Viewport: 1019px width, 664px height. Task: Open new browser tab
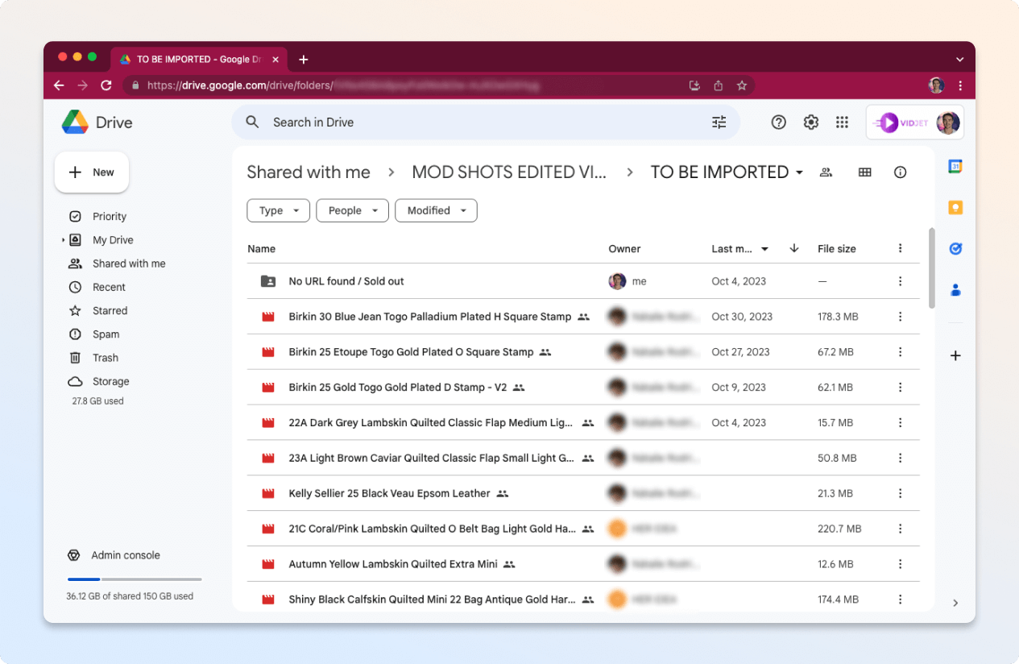click(x=303, y=60)
